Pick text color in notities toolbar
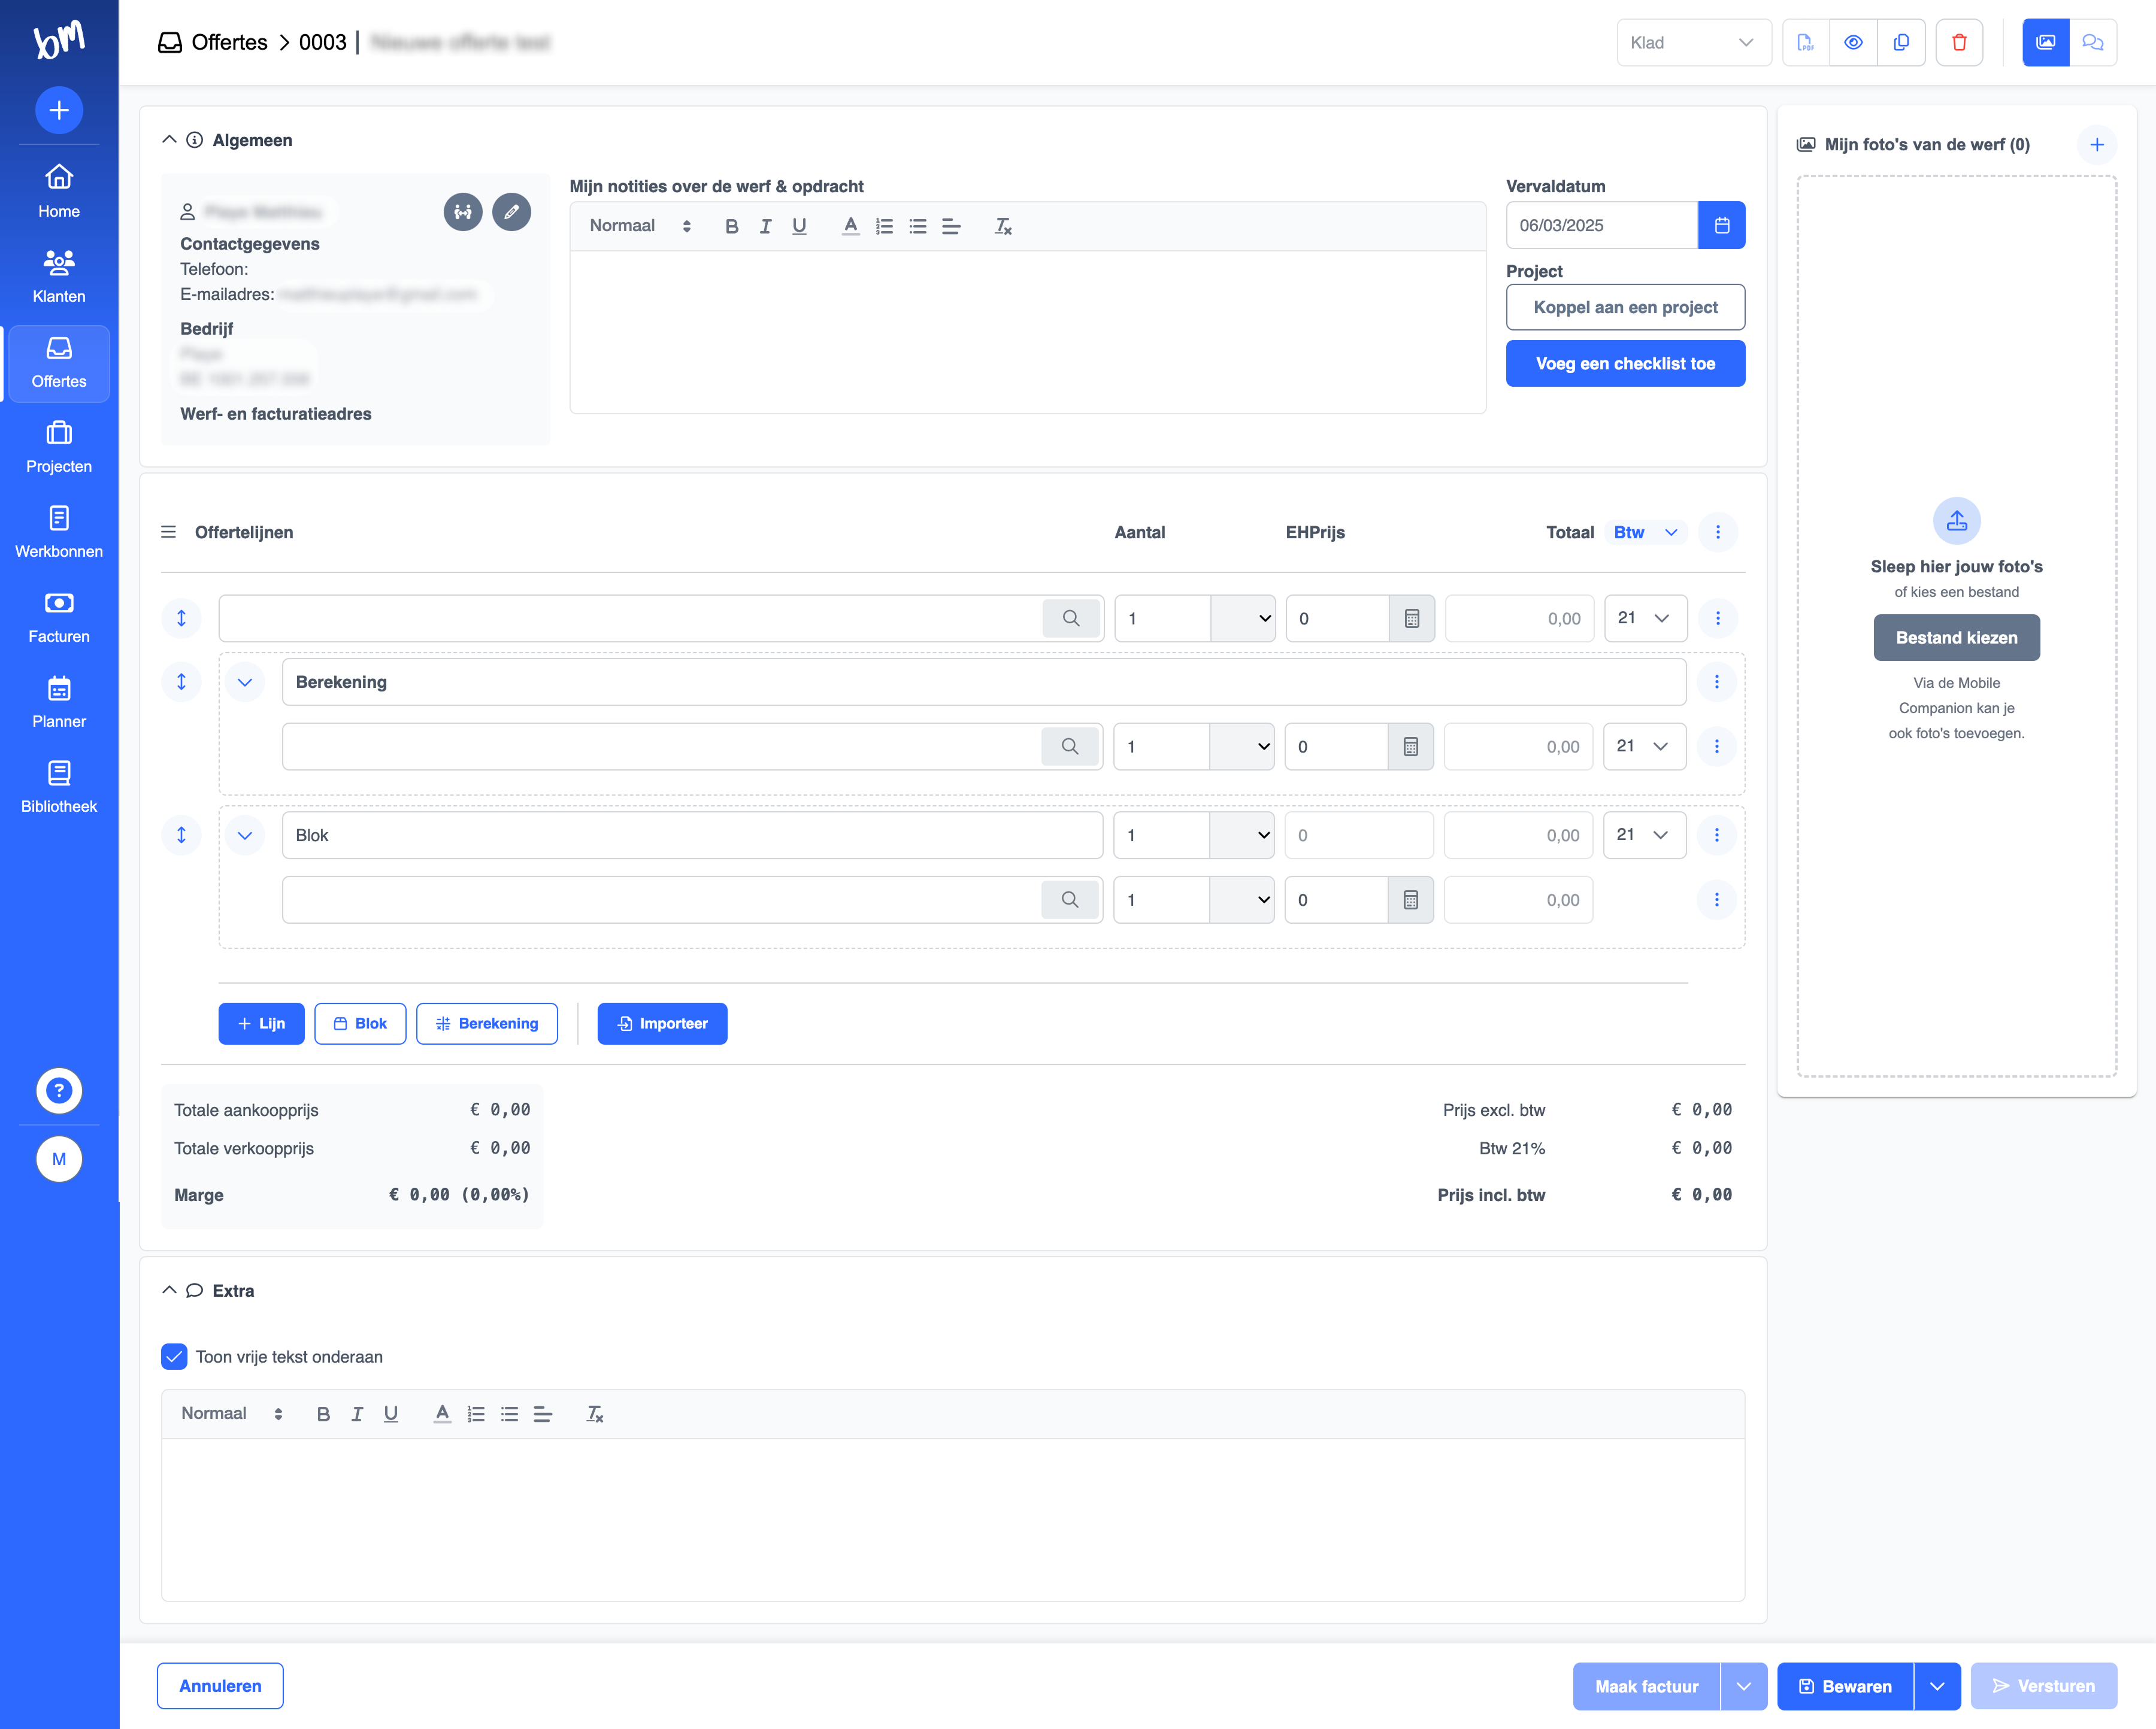2156x1729 pixels. click(850, 226)
